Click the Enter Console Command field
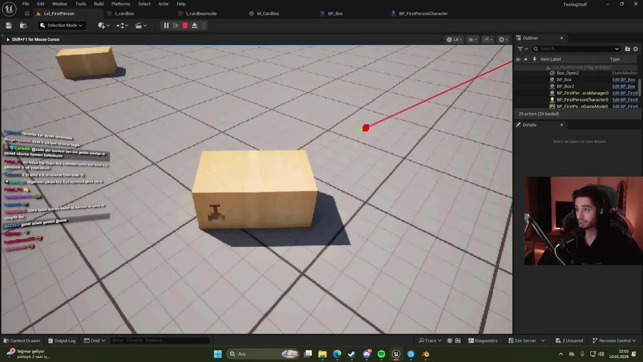The width and height of the screenshot is (643, 362). [x=159, y=340]
